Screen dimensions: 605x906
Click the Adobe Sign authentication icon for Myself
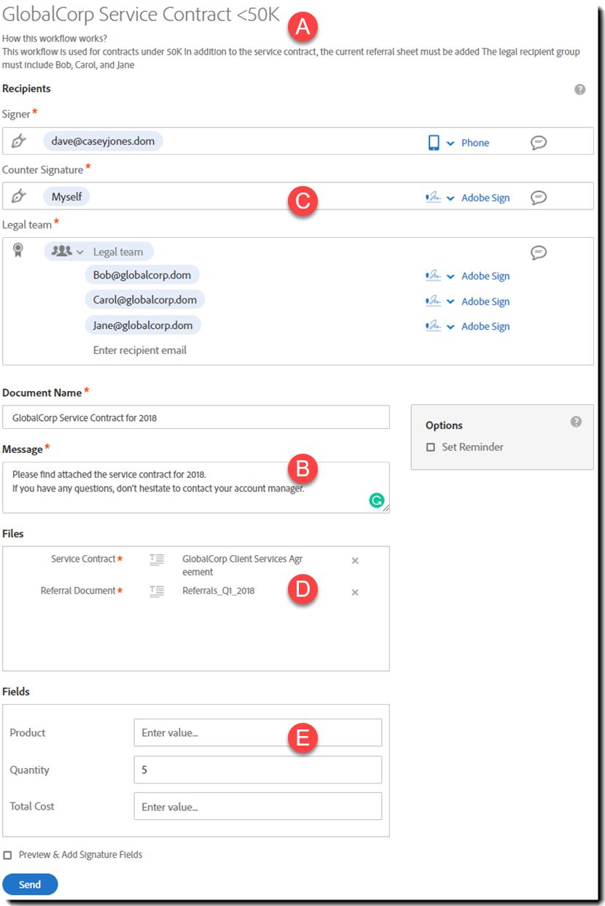[x=433, y=198]
